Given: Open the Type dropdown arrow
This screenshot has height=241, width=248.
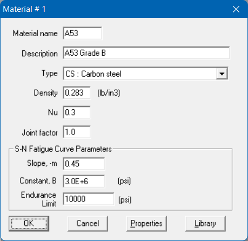Looking at the screenshot, I should 222,73.
